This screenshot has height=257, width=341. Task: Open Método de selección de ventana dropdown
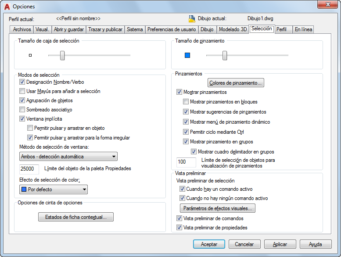coord(68,157)
